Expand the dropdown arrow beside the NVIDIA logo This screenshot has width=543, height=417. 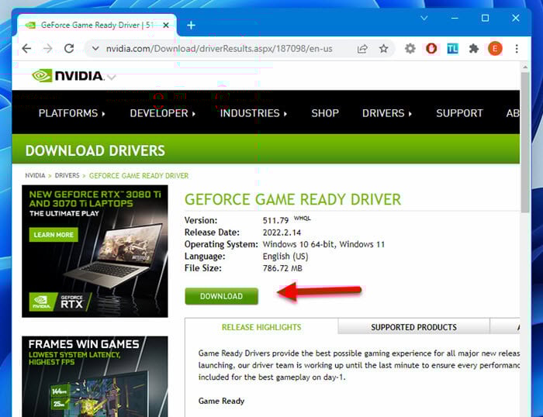tap(112, 78)
